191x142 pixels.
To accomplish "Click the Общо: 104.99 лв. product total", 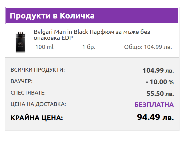I will tap(148, 47).
